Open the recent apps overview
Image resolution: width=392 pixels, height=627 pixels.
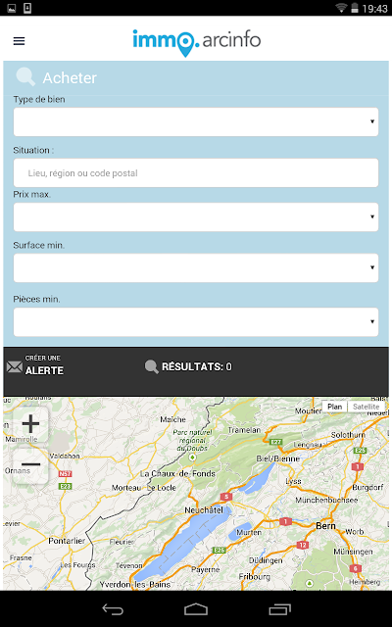pos(279,609)
